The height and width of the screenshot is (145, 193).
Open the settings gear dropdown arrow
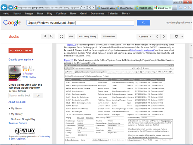coord(182,37)
